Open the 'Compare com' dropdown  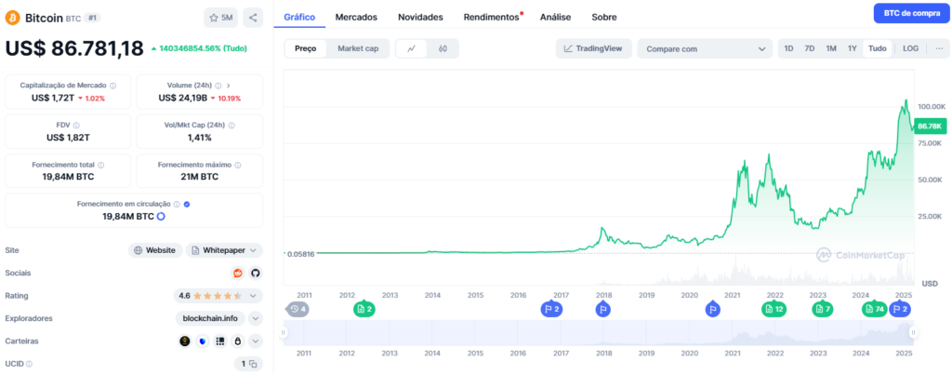(705, 48)
